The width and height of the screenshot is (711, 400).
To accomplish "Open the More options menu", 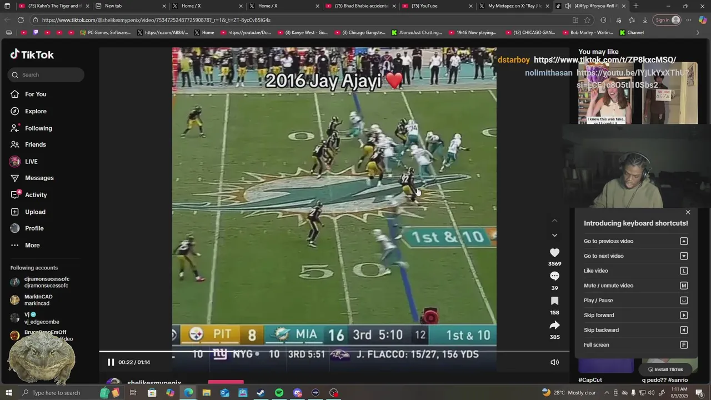I will point(25,245).
